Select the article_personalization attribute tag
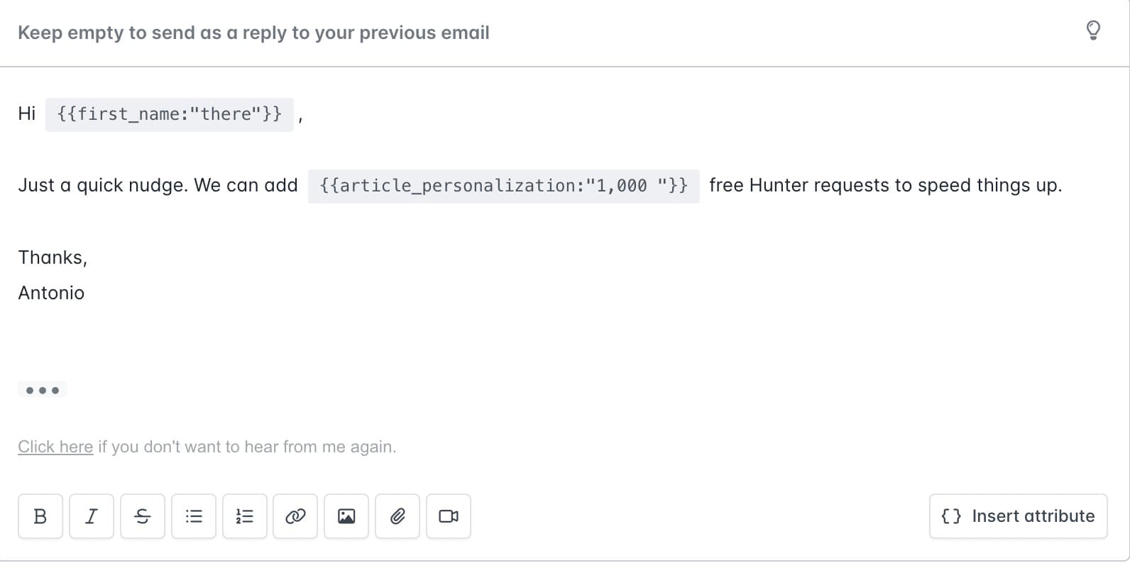Screen dimensions: 1130x563 pos(503,186)
